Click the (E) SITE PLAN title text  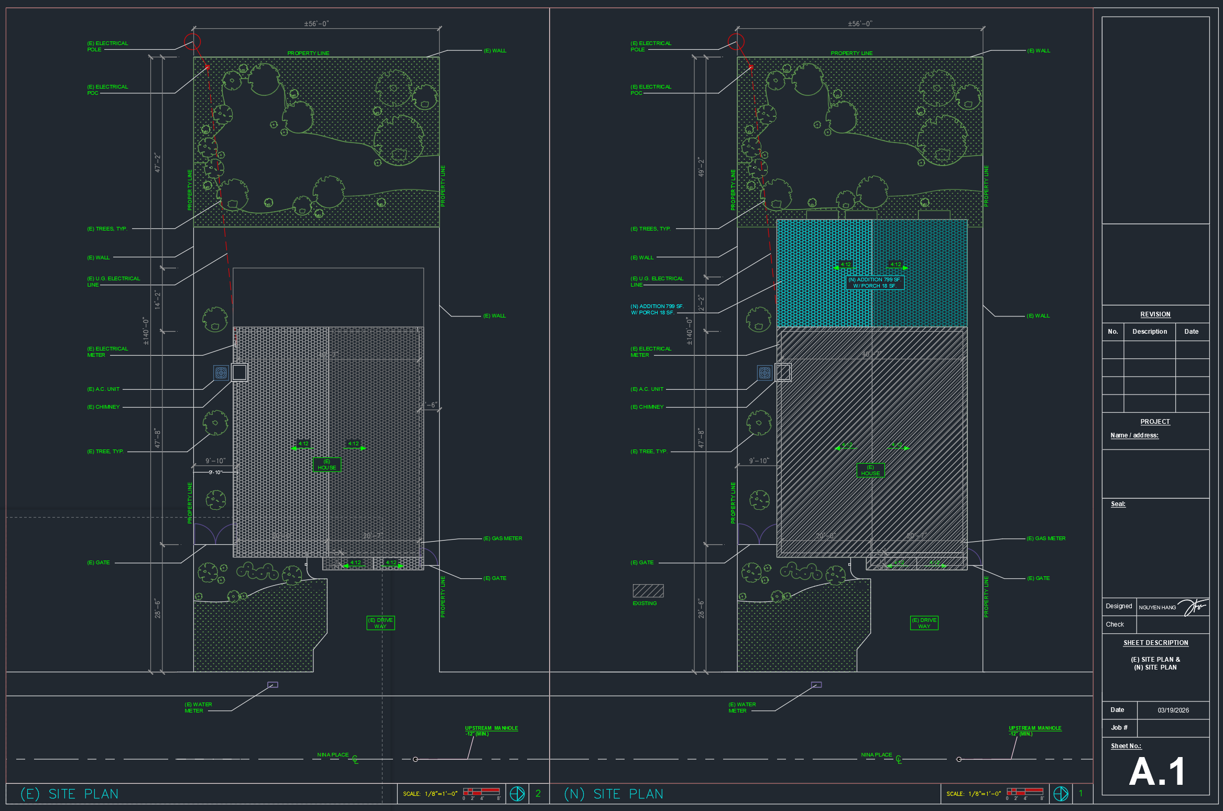69,794
